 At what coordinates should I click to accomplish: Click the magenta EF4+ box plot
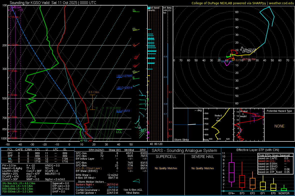(x=231, y=170)
